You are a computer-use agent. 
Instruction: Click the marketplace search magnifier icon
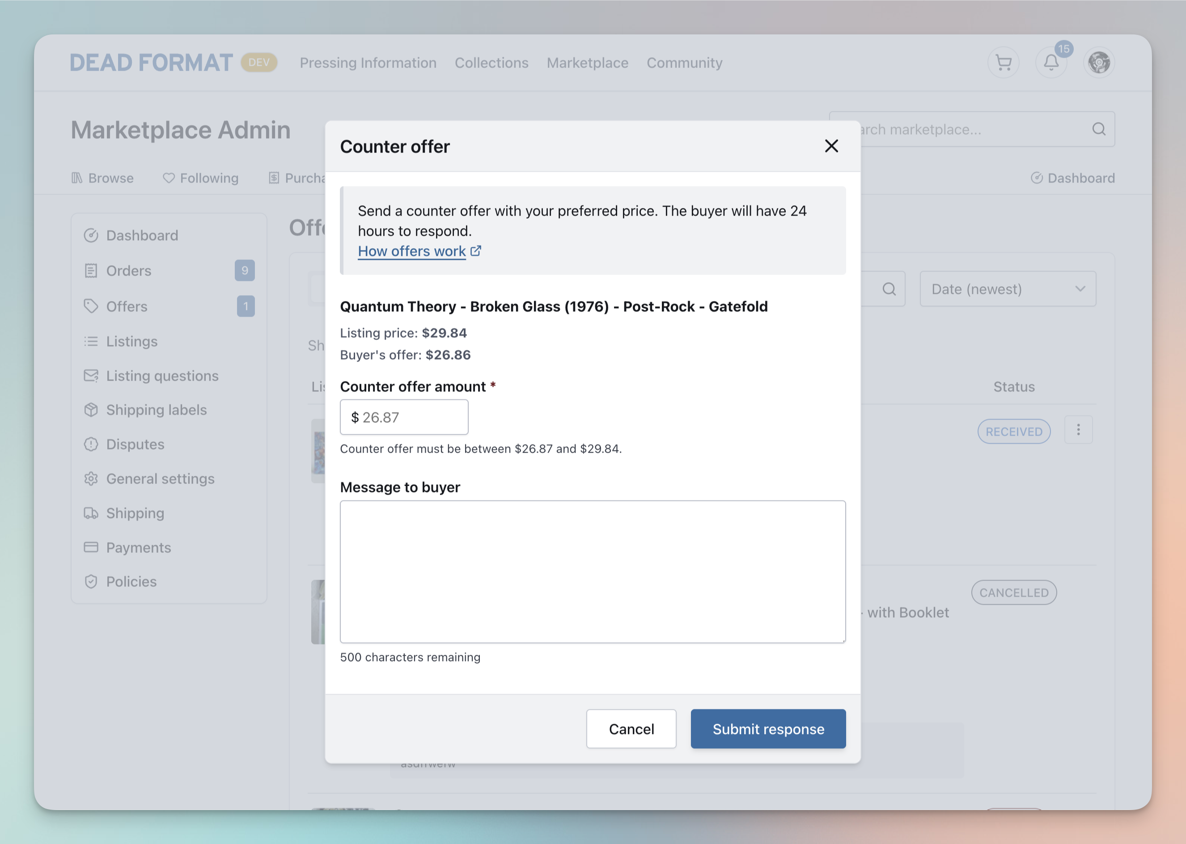[1099, 129]
